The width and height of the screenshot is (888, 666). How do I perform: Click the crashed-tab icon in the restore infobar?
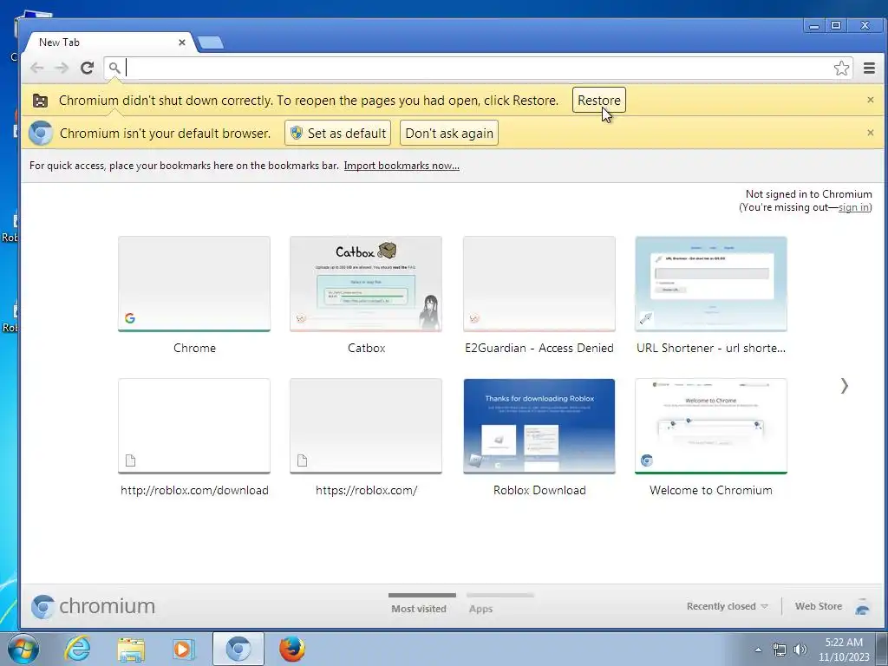click(40, 101)
